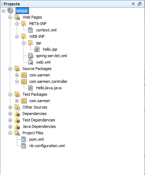Click the Dependencies folder icon

point(17,114)
